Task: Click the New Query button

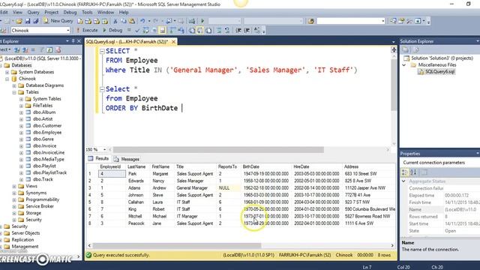Action: (x=58, y=21)
